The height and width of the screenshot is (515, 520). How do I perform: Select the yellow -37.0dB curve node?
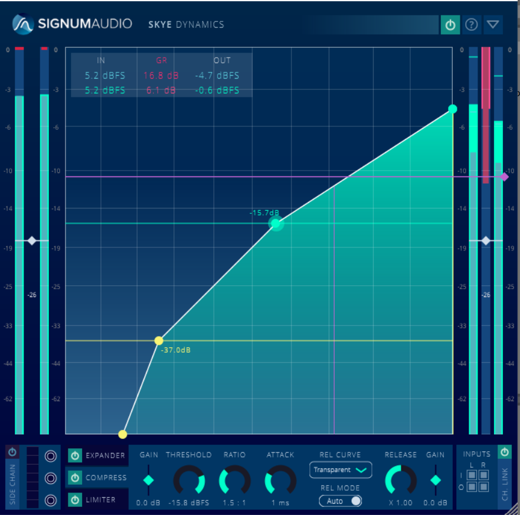[x=159, y=341]
